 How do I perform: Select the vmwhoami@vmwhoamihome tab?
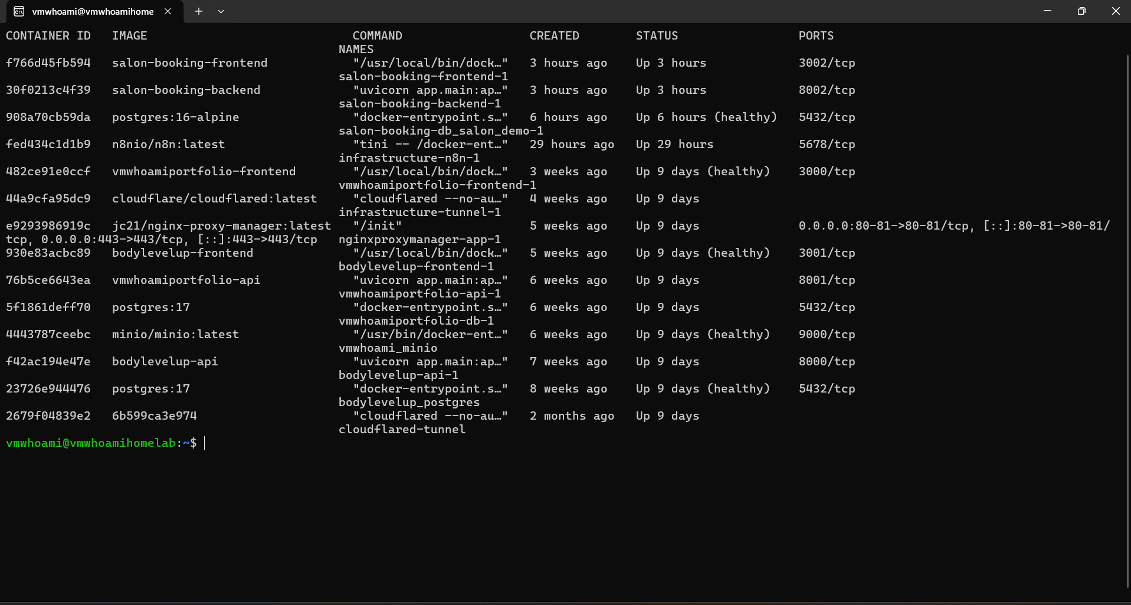[x=93, y=11]
